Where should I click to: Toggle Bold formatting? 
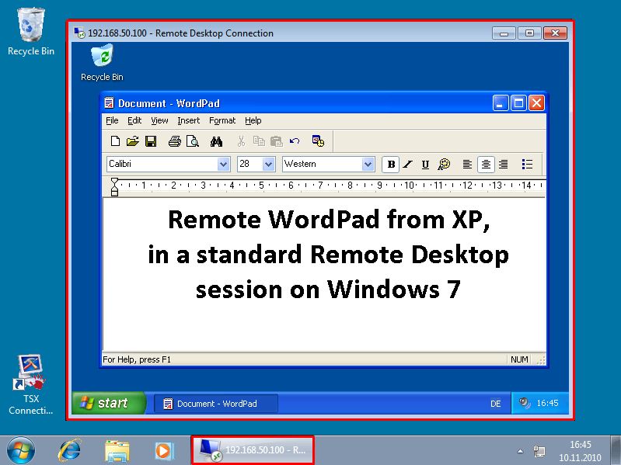tap(391, 165)
